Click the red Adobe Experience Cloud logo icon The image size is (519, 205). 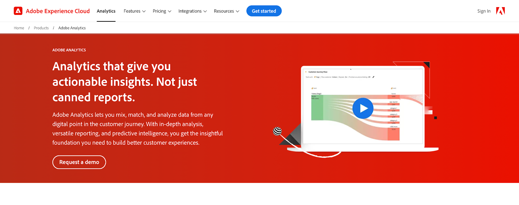pyautogui.click(x=18, y=11)
